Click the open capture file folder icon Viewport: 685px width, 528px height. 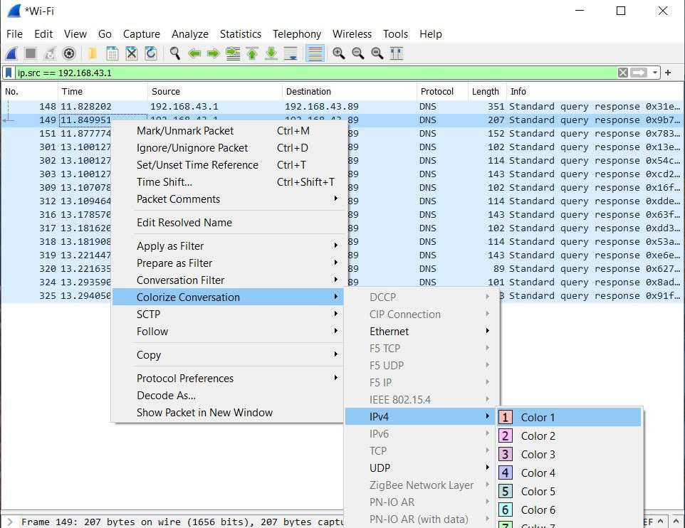(93, 53)
